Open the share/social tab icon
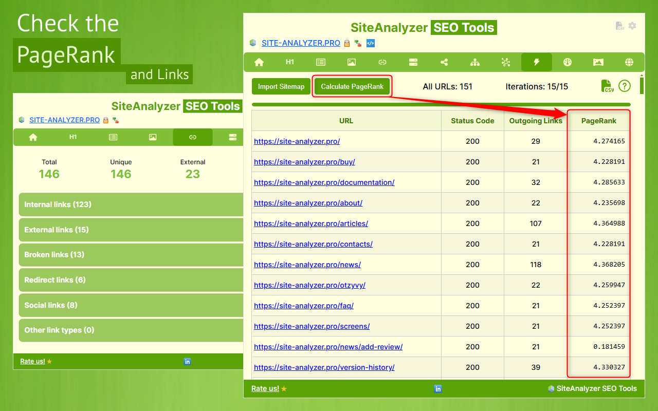This screenshot has height=411, width=658. (x=444, y=62)
